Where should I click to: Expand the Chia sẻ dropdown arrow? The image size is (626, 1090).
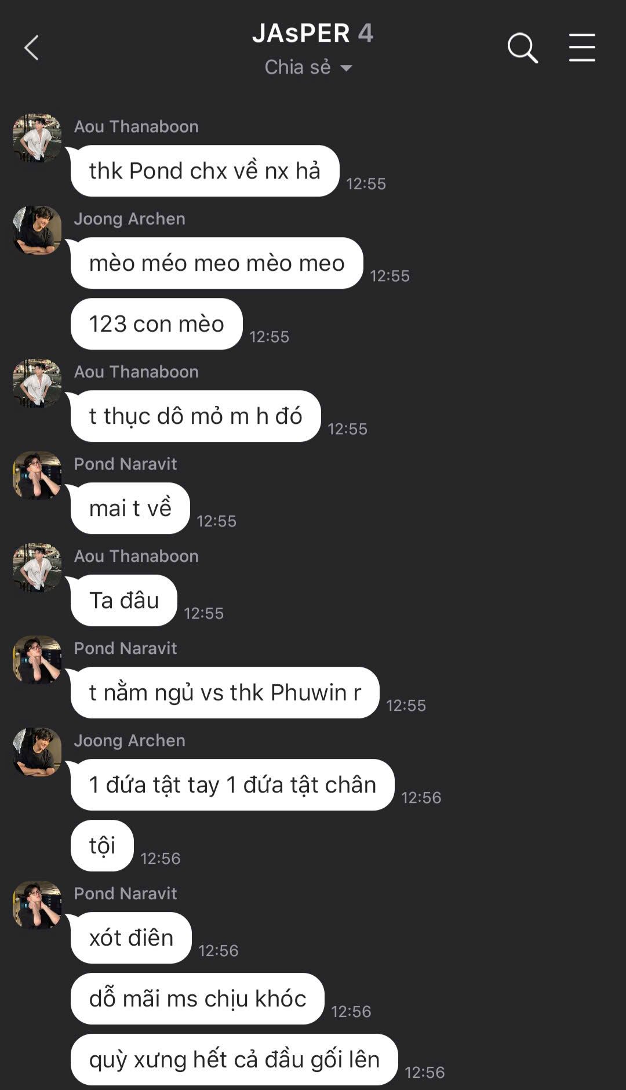click(346, 68)
